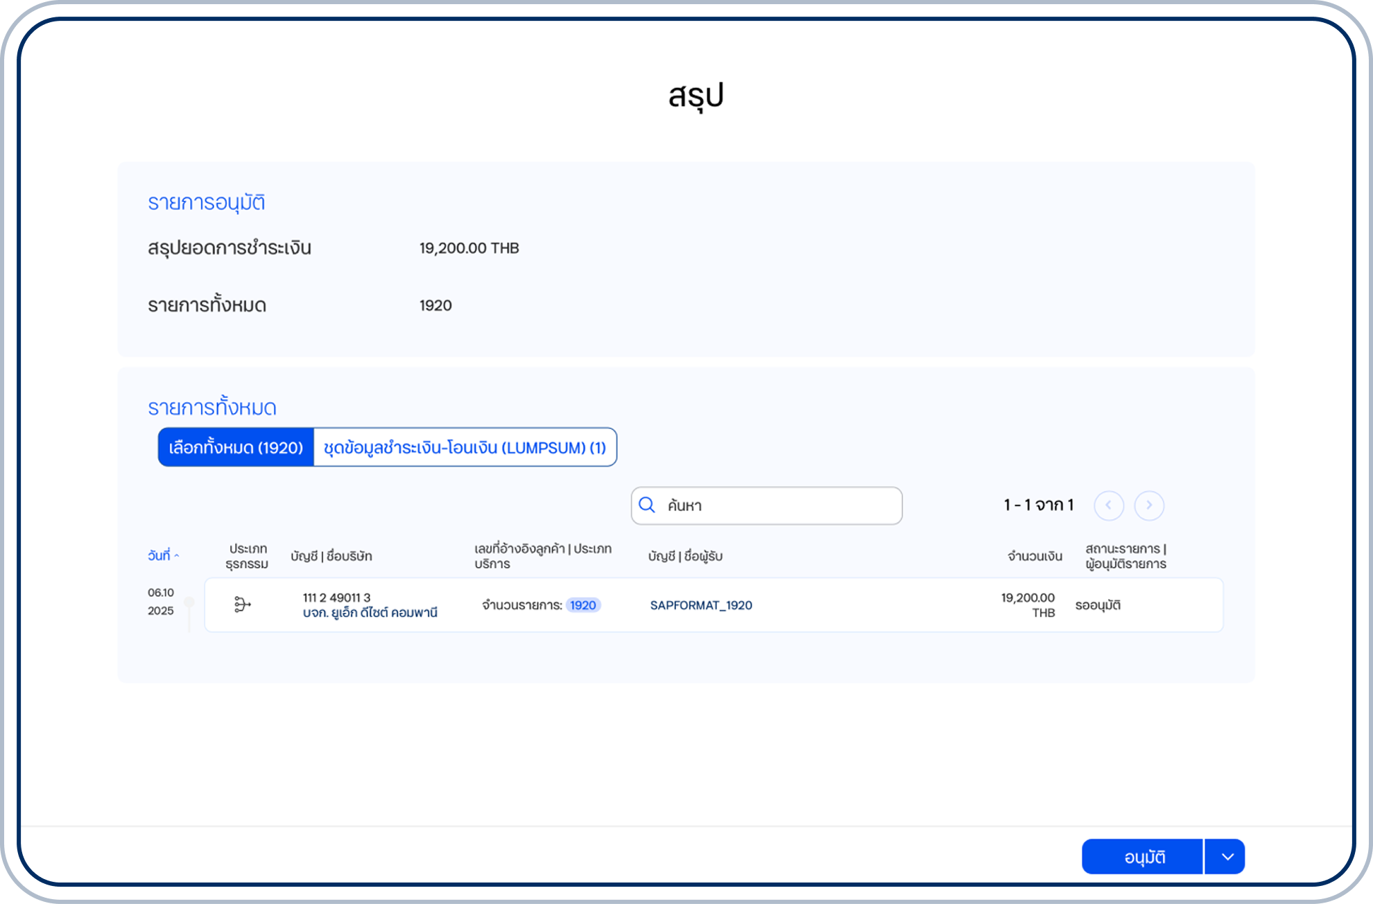Click the magnifier icon in search box
The image size is (1373, 904).
coord(647,505)
